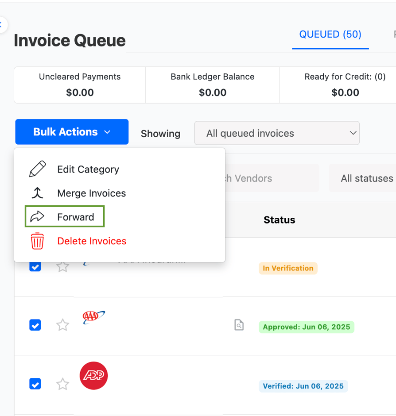Star the ADP invoice row

pos(62,384)
